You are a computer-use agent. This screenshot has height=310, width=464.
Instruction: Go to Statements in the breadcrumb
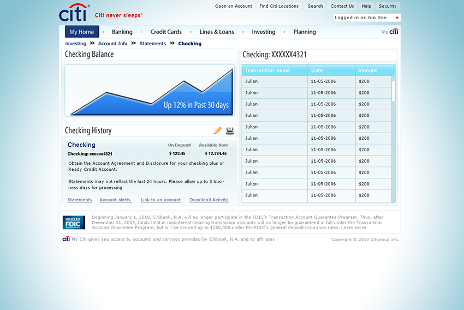tap(153, 44)
